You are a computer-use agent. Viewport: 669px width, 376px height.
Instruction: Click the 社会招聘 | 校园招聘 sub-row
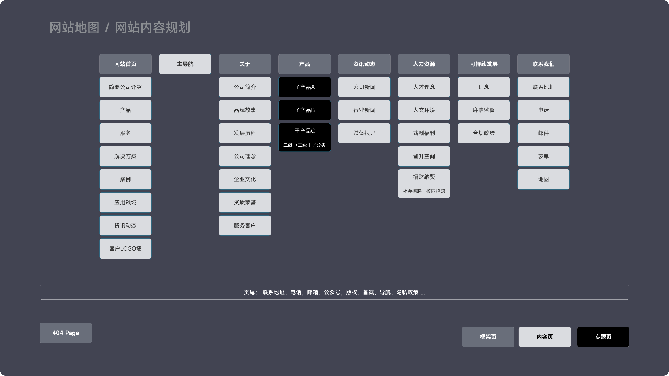pyautogui.click(x=424, y=191)
